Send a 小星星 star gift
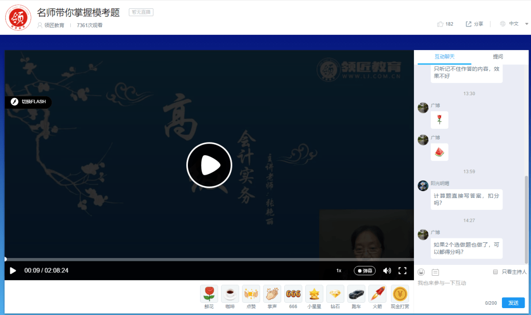This screenshot has width=531, height=315. (x=314, y=297)
